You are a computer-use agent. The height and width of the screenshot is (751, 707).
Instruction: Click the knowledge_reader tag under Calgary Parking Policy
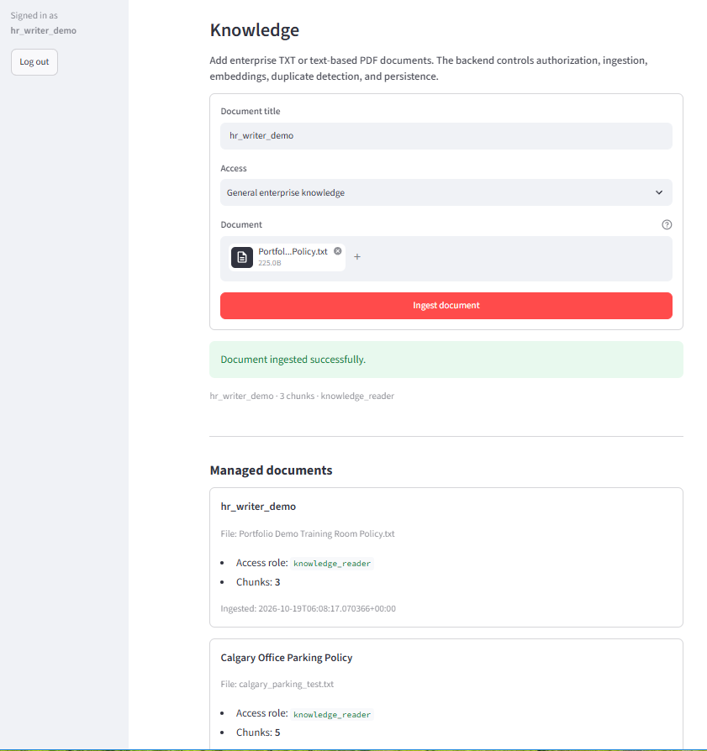pyautogui.click(x=332, y=714)
